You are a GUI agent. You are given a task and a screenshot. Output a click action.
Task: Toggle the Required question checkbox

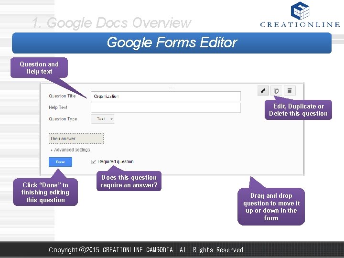94,161
